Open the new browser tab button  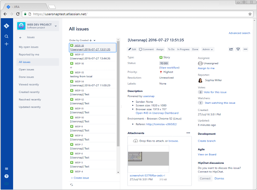[x=52, y=7]
